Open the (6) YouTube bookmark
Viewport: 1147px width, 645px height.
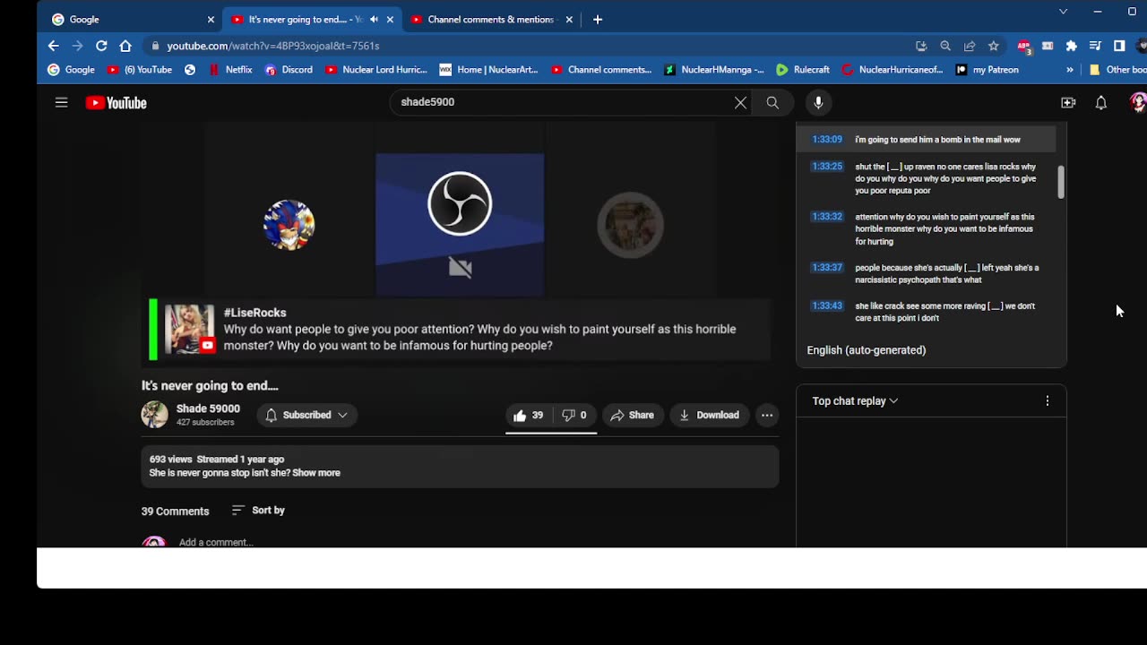pyautogui.click(x=140, y=70)
